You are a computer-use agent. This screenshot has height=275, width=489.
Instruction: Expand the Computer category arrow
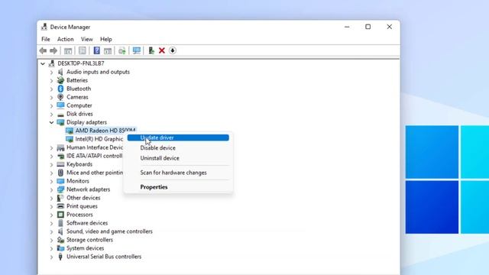pyautogui.click(x=51, y=106)
